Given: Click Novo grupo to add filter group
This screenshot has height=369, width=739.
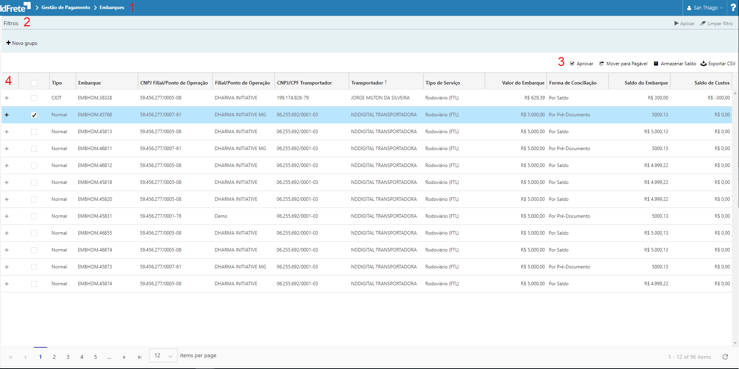Looking at the screenshot, I should point(22,43).
